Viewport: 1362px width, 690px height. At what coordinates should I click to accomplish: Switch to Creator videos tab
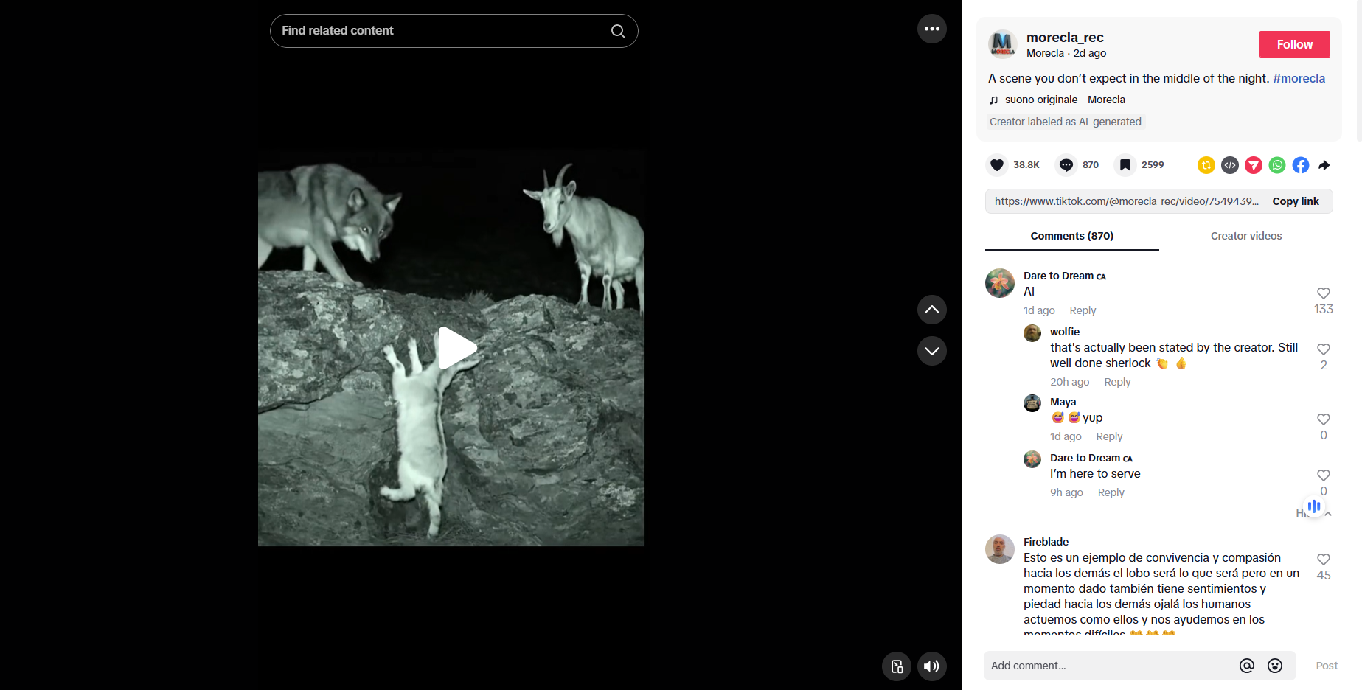(1245, 236)
